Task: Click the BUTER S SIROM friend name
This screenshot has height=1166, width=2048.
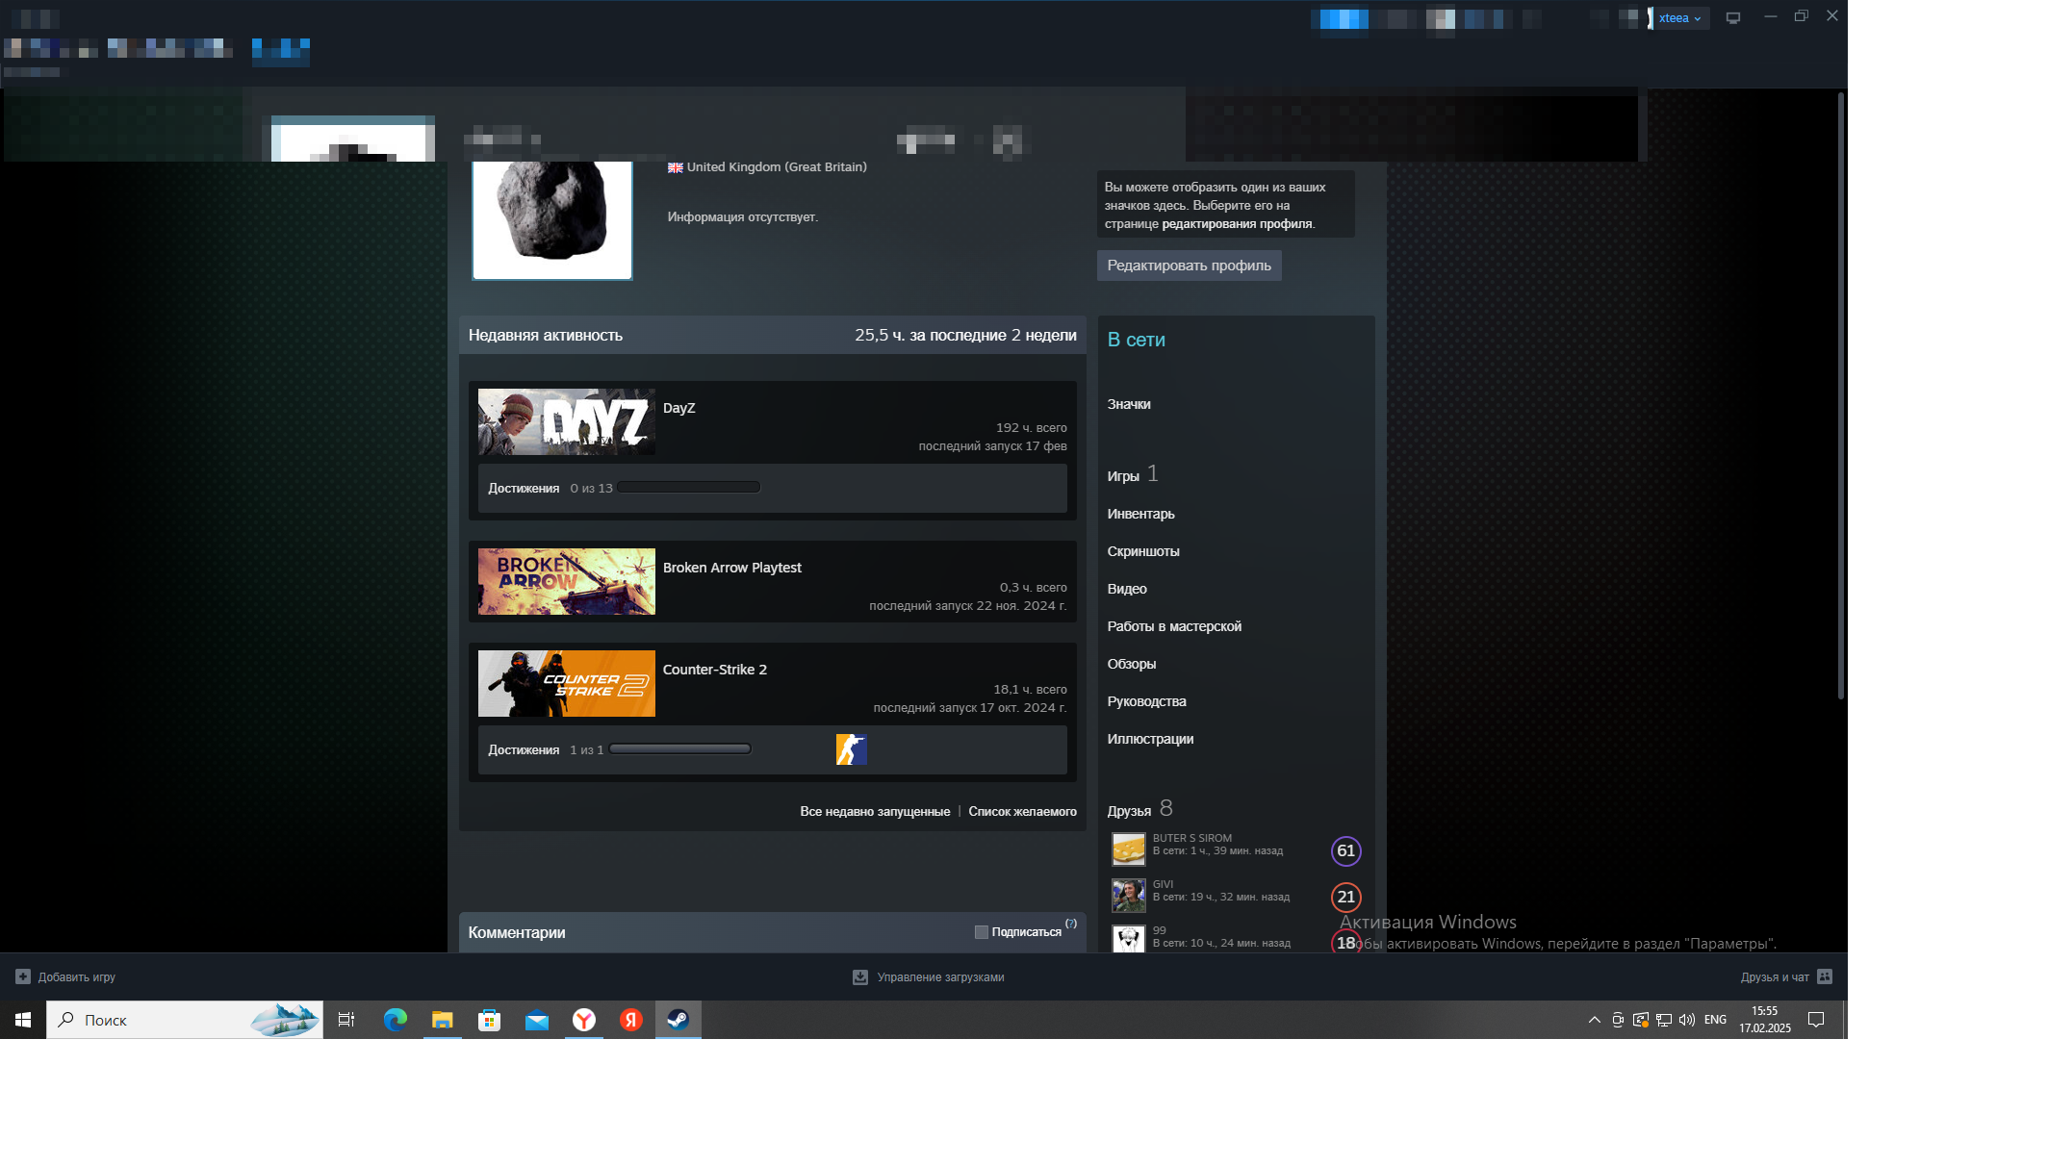Action: pos(1191,838)
